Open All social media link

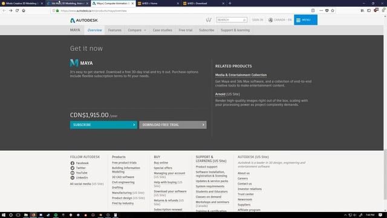[80, 184]
